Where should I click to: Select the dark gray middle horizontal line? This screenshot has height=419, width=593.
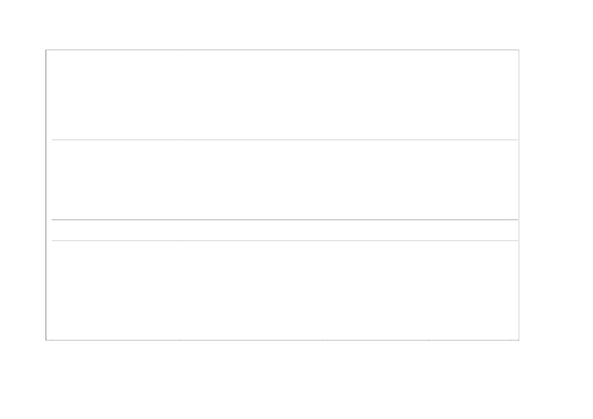(x=285, y=219)
